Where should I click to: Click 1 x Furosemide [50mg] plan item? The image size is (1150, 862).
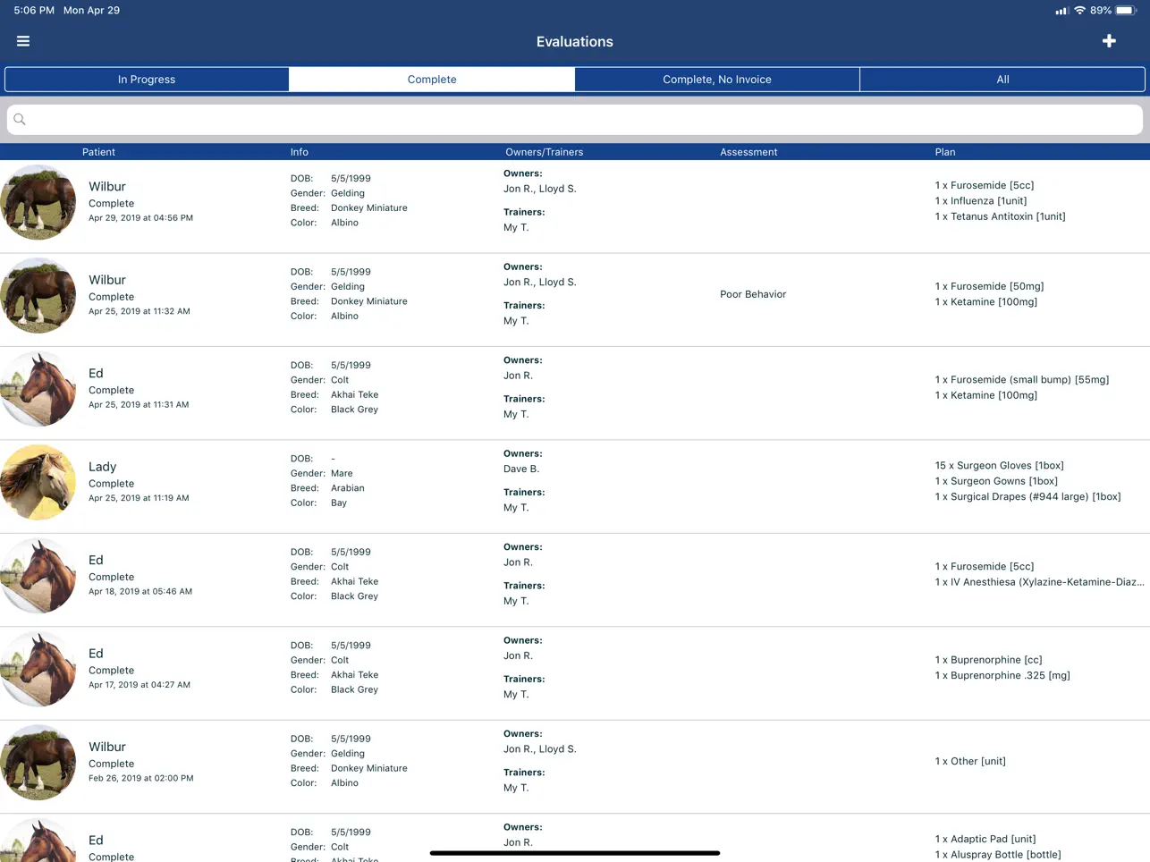point(990,286)
